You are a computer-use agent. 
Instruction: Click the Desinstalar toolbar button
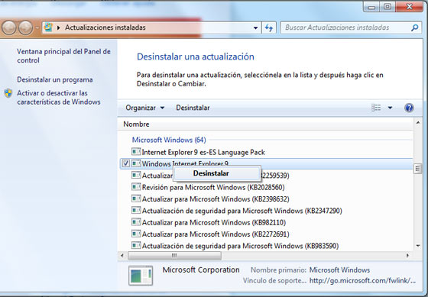tap(193, 108)
